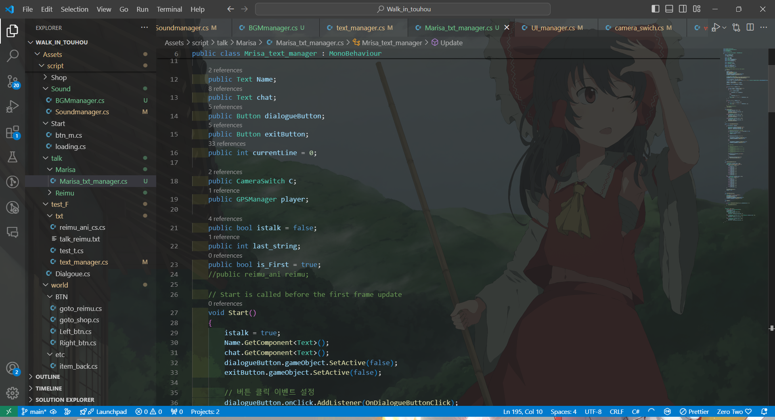The height and width of the screenshot is (420, 775).
Task: Open the Customize Layout icon
Action: coord(697,9)
